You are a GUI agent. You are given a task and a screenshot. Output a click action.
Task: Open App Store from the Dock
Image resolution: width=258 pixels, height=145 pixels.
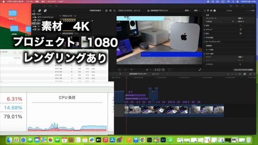click(x=112, y=140)
